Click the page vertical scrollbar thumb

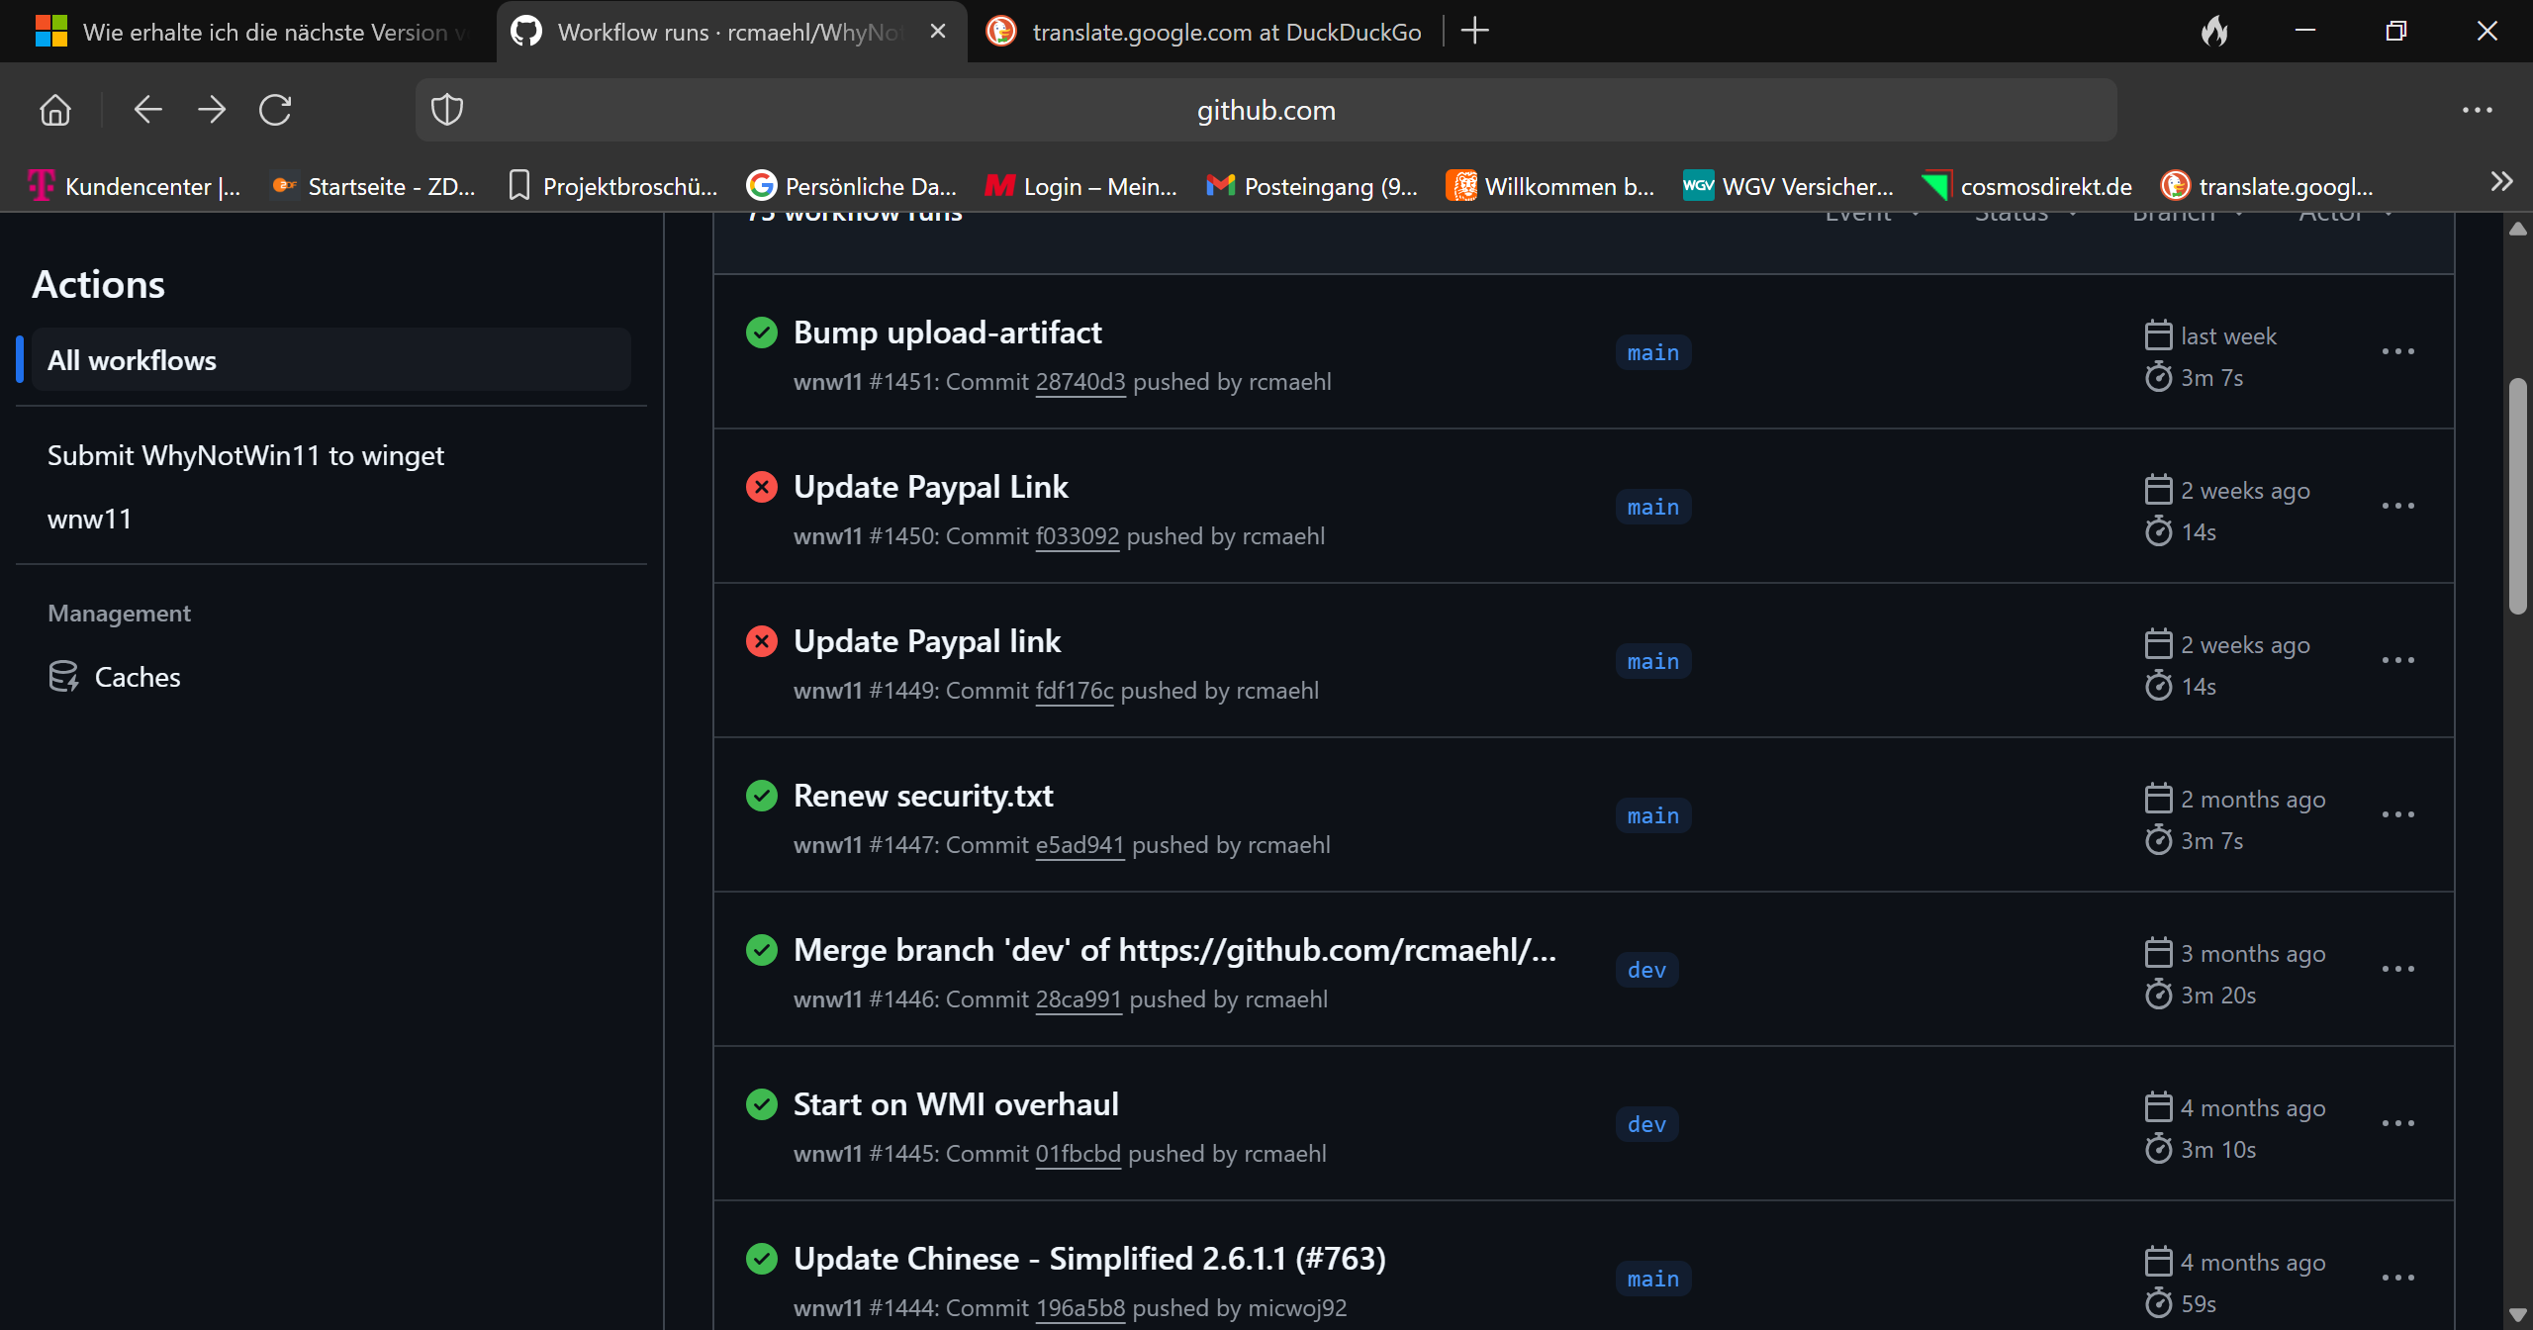click(2518, 497)
